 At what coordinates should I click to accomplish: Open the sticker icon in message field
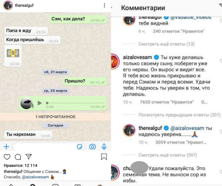click(80, 147)
